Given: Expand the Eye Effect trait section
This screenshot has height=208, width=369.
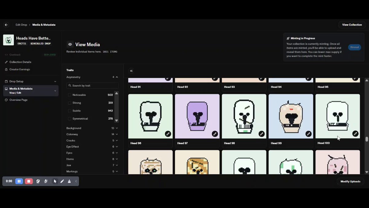Looking at the screenshot, I should [x=117, y=147].
